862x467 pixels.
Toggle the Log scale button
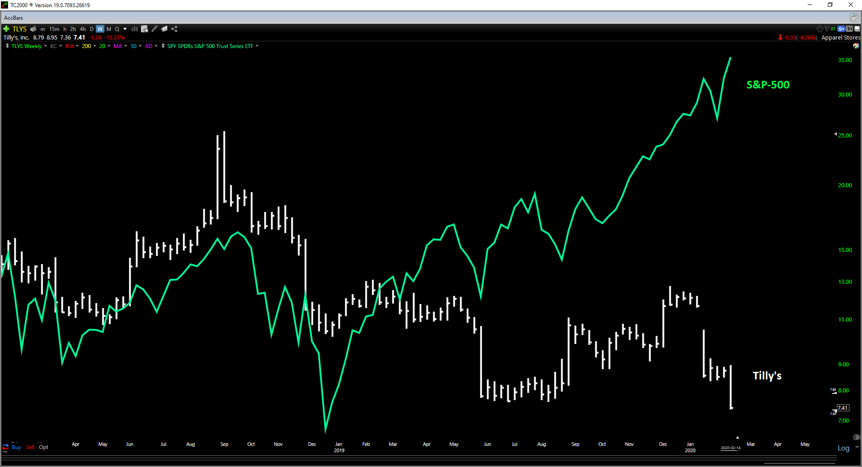coord(844,448)
